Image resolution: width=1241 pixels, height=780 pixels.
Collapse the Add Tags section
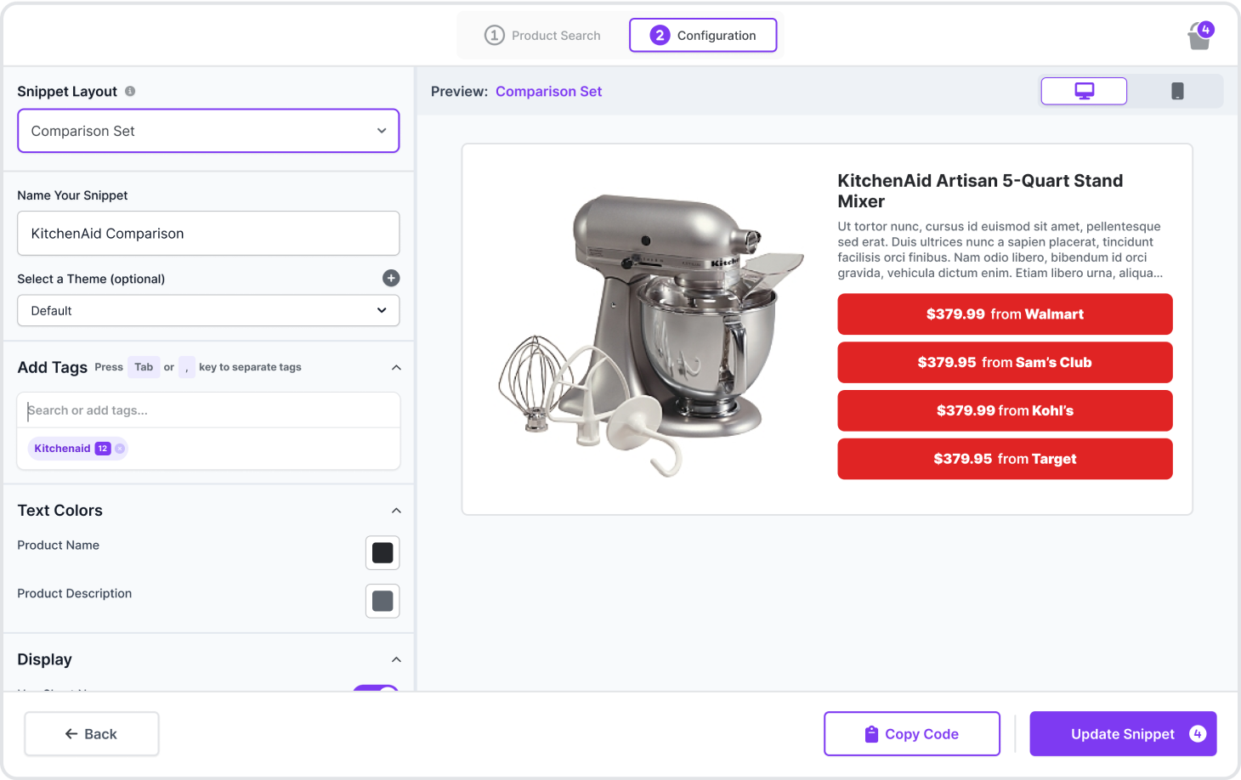(396, 367)
